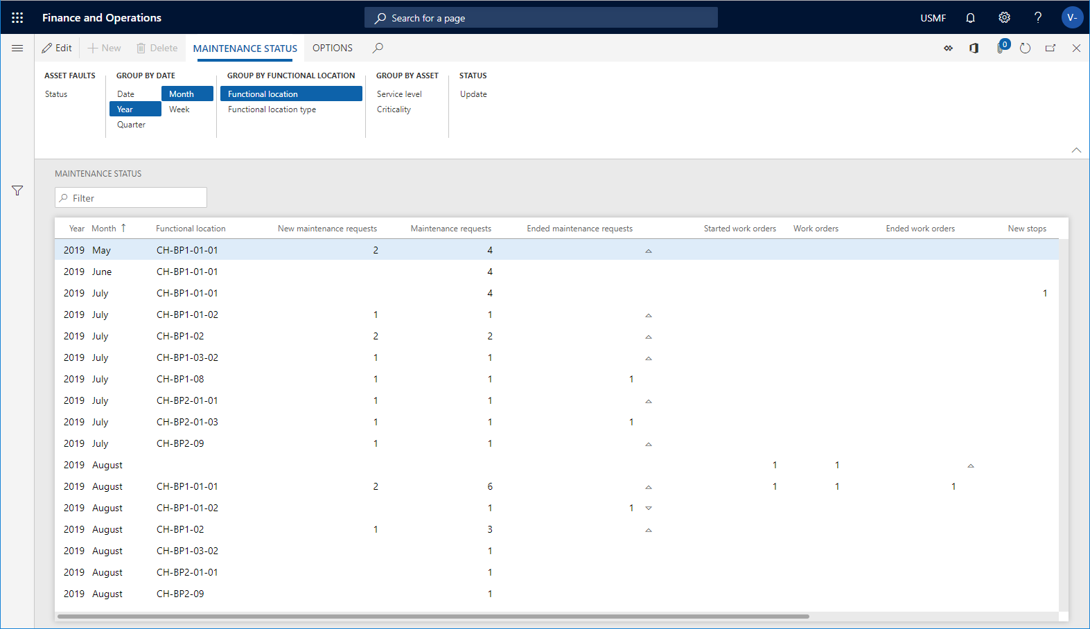Open New maintenance requests column header
1090x629 pixels.
[327, 229]
